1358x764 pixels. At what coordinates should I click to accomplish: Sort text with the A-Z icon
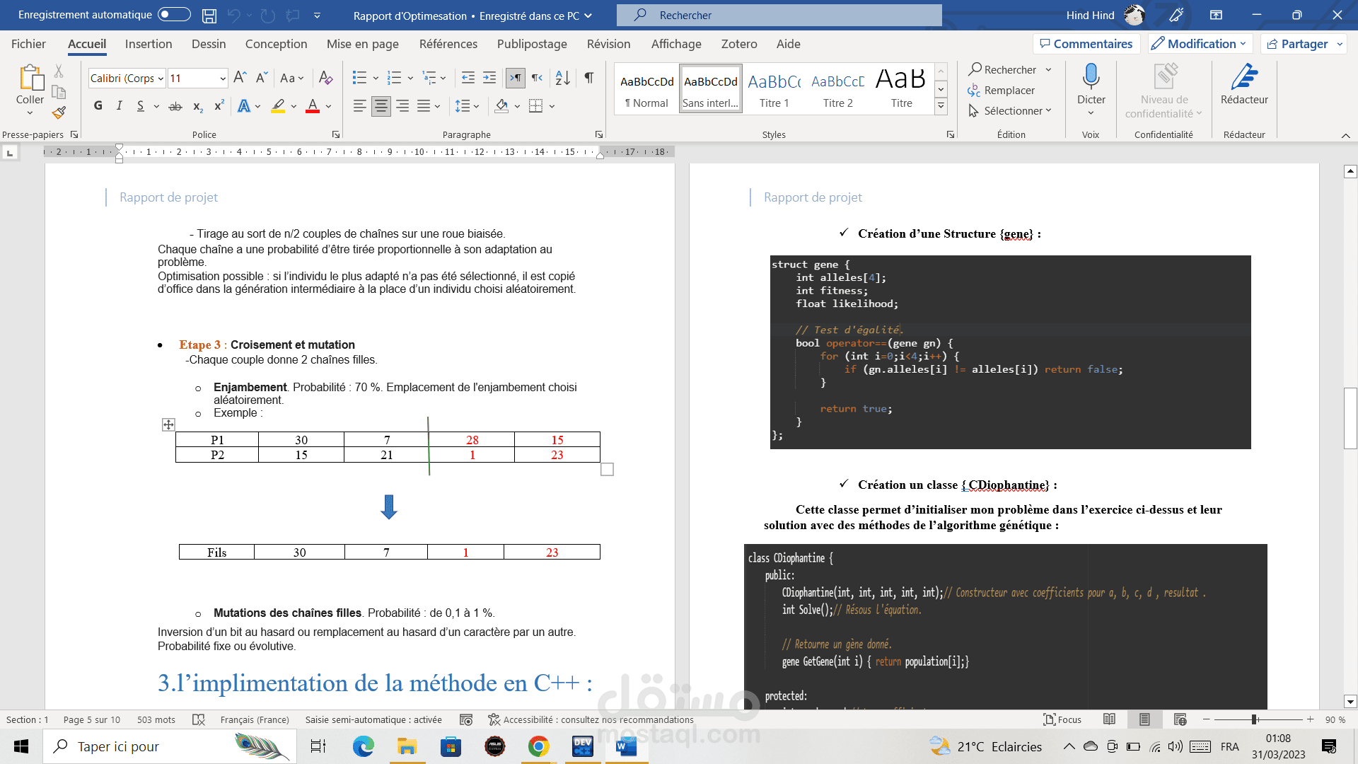coord(562,78)
